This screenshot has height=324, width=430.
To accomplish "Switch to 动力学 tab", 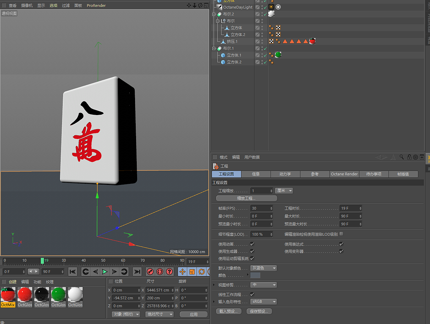I will click(x=285, y=174).
